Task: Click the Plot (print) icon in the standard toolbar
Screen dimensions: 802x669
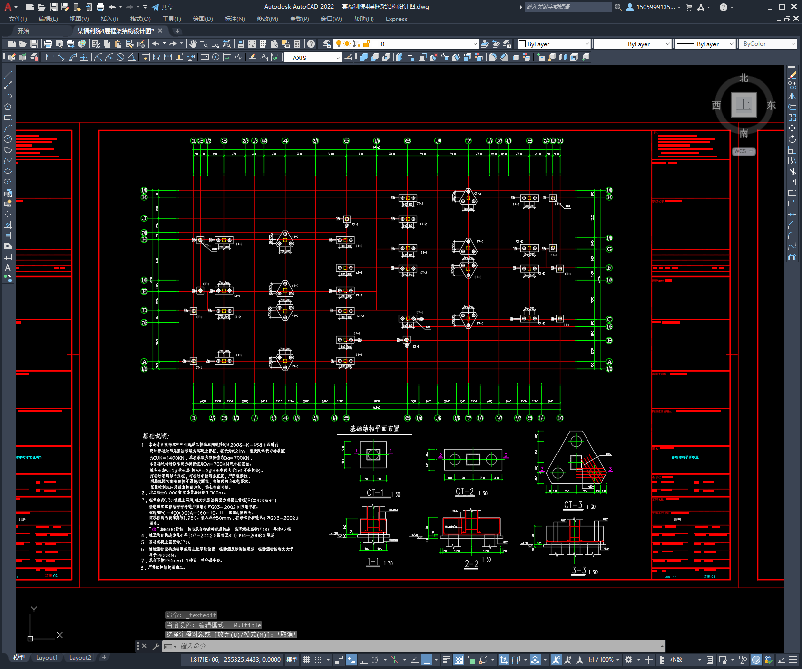Action: pos(48,44)
